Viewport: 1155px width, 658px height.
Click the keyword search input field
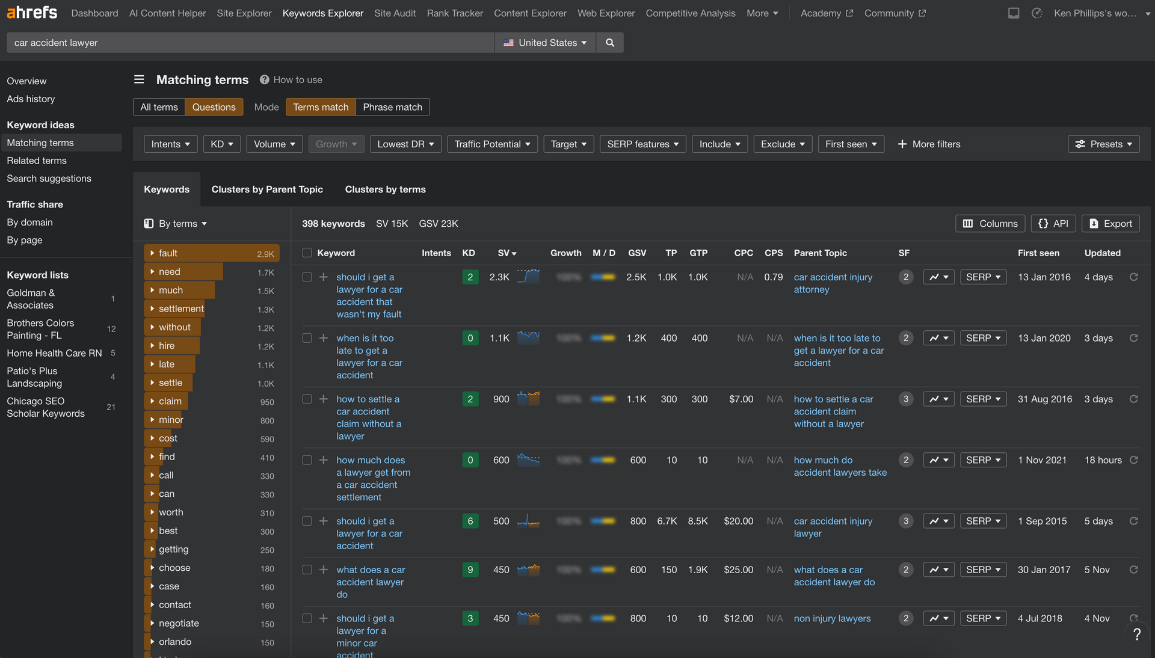tap(250, 43)
